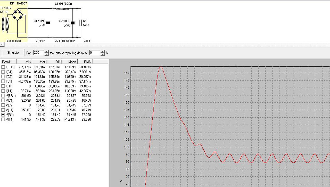
Task: Click the V(C1) mean value 95,495
Action: (72, 100)
